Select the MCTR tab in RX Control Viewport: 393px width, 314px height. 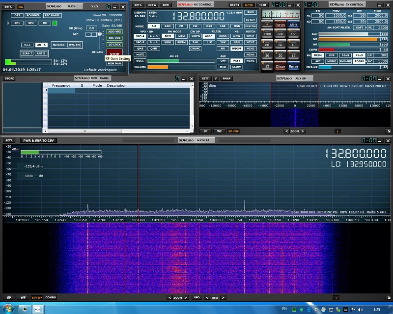[x=249, y=5]
